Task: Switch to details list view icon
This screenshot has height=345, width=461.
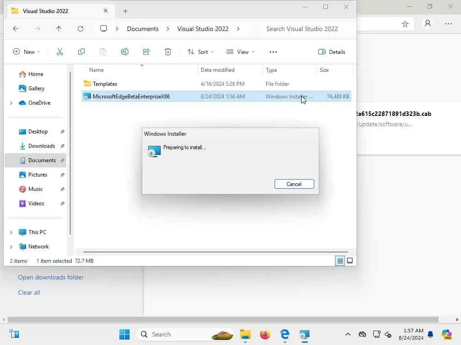Action: tap(340, 261)
